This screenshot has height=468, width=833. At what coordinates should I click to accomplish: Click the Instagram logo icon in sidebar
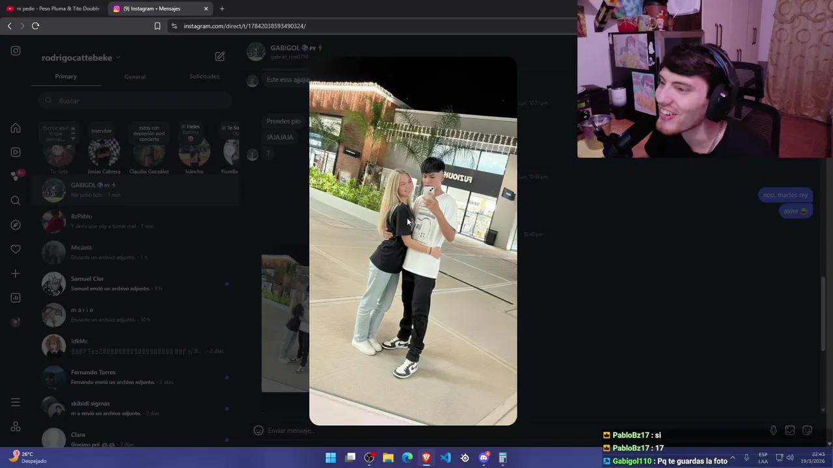pos(16,51)
